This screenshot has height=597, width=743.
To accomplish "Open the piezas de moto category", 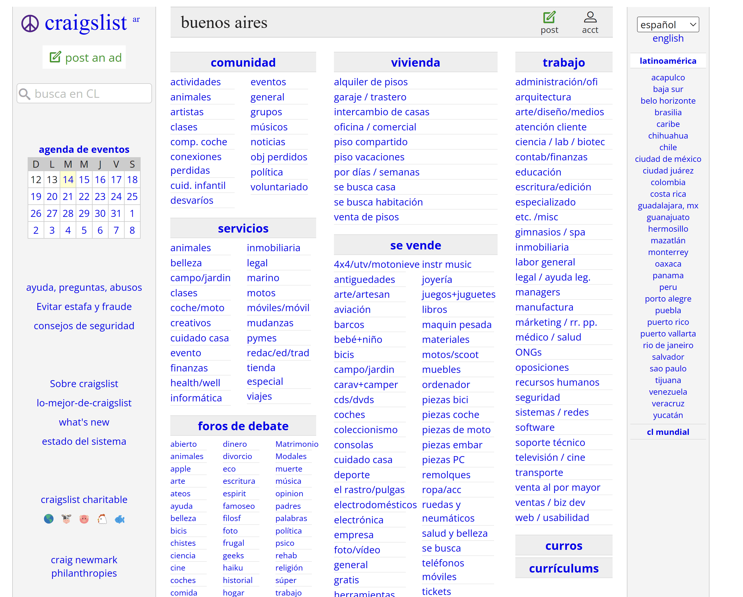I will [456, 430].
